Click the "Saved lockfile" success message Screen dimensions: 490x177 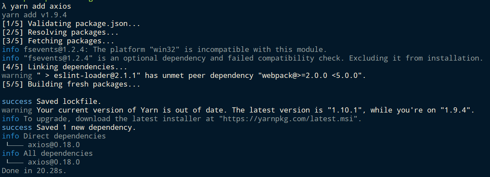click(x=69, y=102)
